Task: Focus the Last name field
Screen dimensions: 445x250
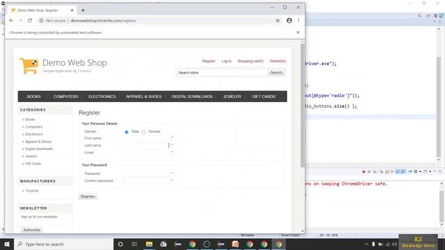Action: click(x=147, y=145)
